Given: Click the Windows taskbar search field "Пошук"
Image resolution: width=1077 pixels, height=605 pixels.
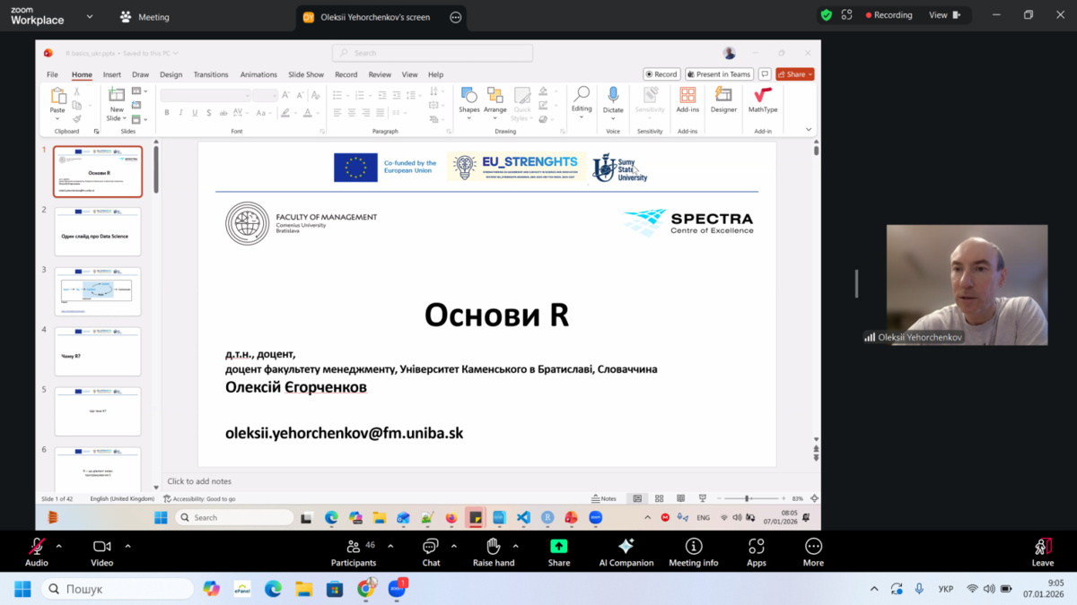Looking at the screenshot, I should (117, 589).
